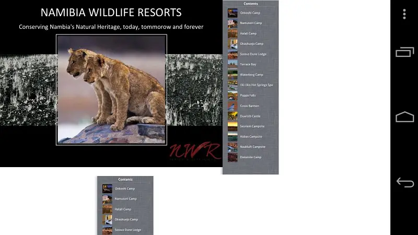Screen dimensions: 418x235
Task: Select the 'Waterberg Camp' text entry
Action: point(251,75)
